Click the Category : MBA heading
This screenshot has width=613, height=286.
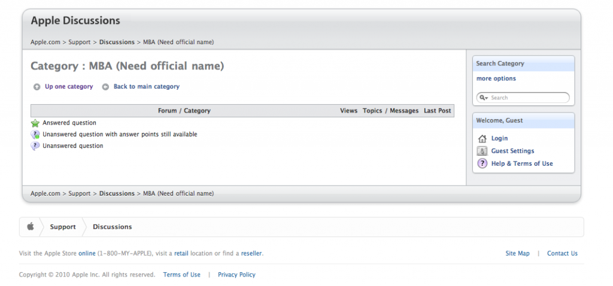pyautogui.click(x=128, y=66)
